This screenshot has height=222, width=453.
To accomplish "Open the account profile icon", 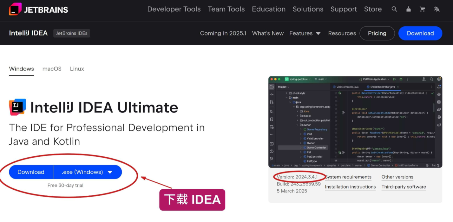I will tap(409, 9).
